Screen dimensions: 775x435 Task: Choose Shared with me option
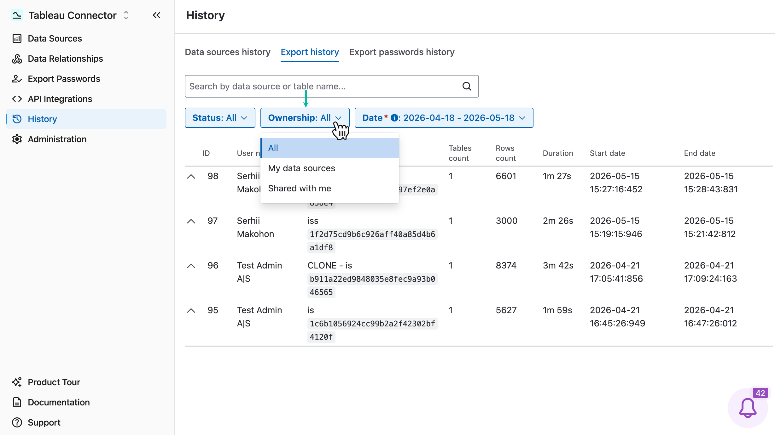(x=330, y=188)
